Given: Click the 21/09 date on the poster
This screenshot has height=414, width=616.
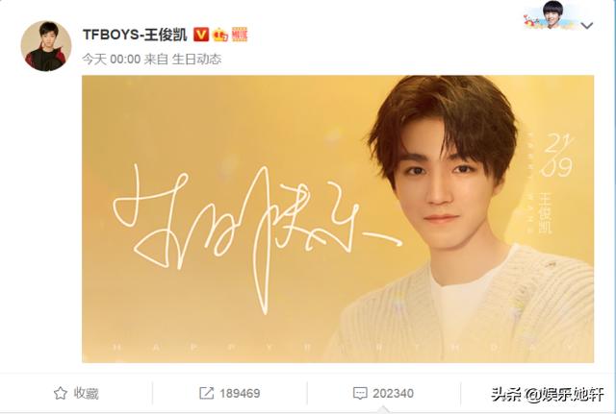Looking at the screenshot, I should coord(556,156).
